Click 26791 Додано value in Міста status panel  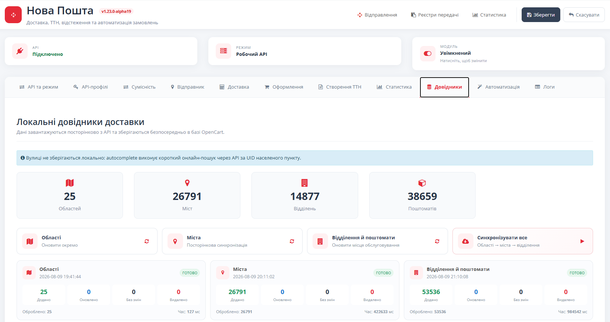pos(237,292)
